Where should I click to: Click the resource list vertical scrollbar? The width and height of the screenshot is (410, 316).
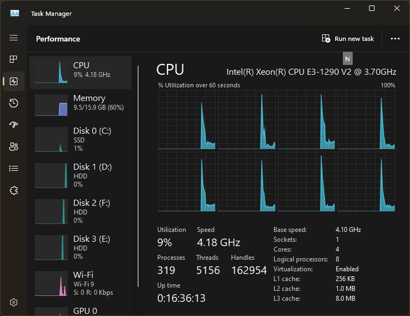click(138, 176)
